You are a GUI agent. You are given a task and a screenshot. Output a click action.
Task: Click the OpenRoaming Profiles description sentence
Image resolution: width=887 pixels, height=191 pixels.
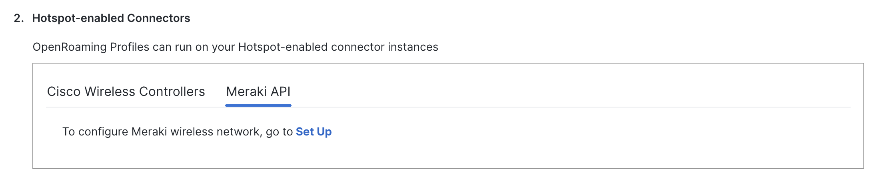pyautogui.click(x=236, y=47)
